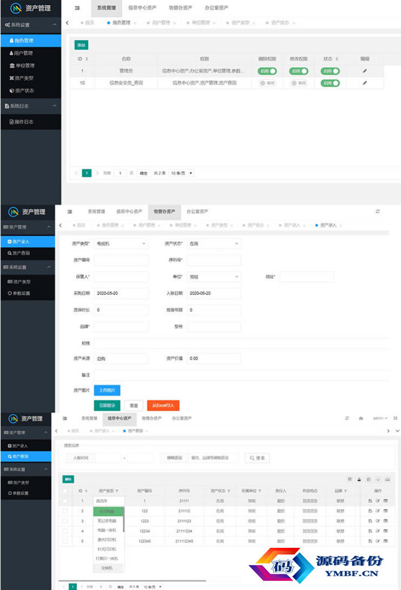
Task: Click fuzzy search input in asset query
Action: tap(214, 458)
